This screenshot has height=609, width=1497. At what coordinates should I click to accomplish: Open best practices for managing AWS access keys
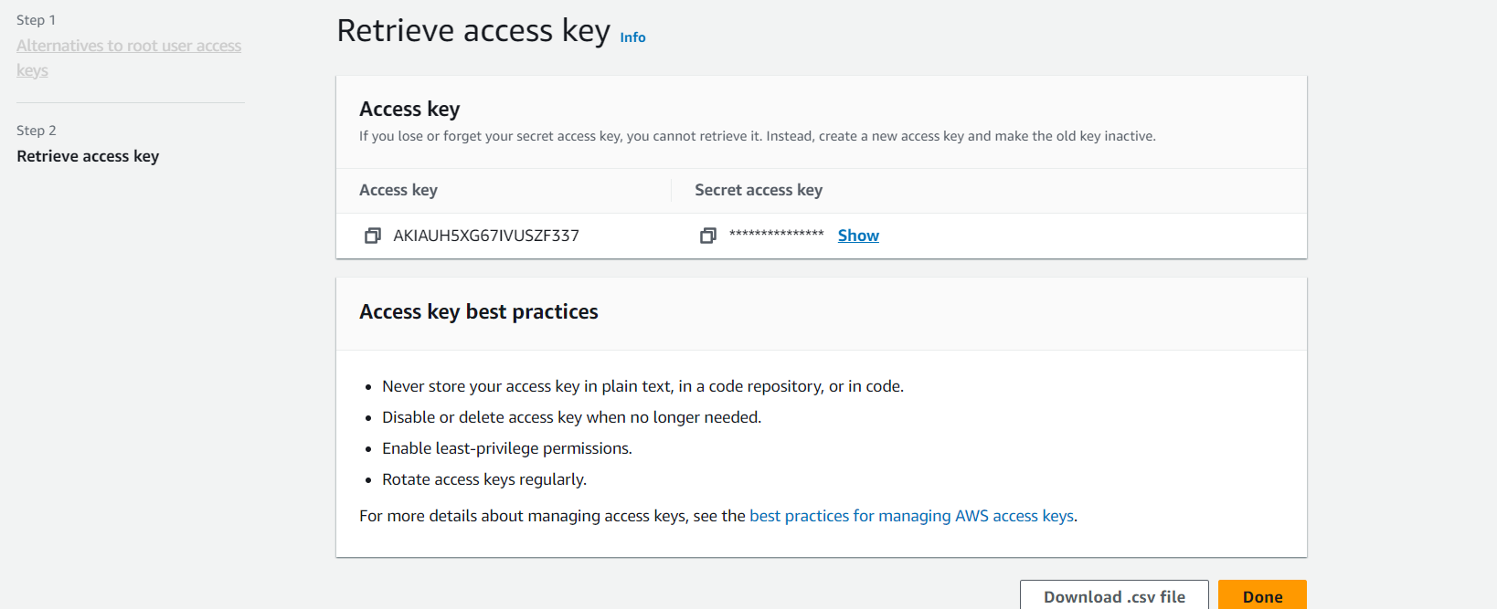click(x=911, y=516)
